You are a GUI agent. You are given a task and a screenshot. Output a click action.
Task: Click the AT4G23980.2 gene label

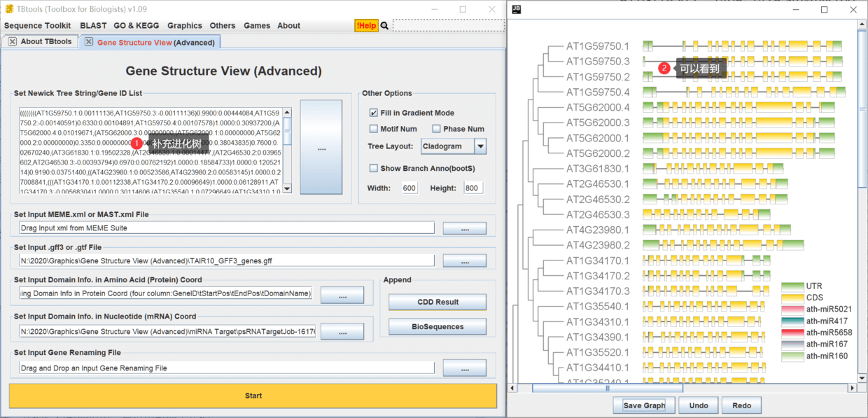(598, 245)
